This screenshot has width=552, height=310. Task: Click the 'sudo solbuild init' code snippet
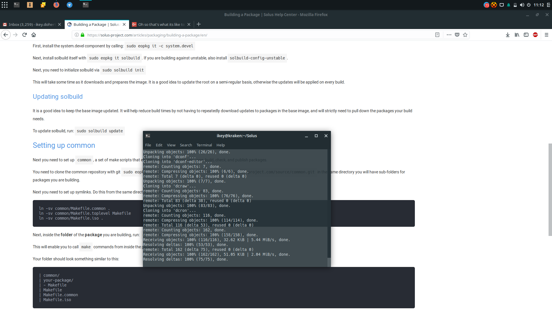[123, 70]
